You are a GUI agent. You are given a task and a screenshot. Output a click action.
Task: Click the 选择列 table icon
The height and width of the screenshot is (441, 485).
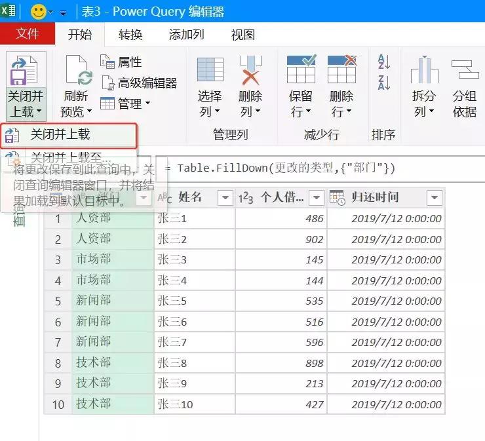click(x=210, y=69)
